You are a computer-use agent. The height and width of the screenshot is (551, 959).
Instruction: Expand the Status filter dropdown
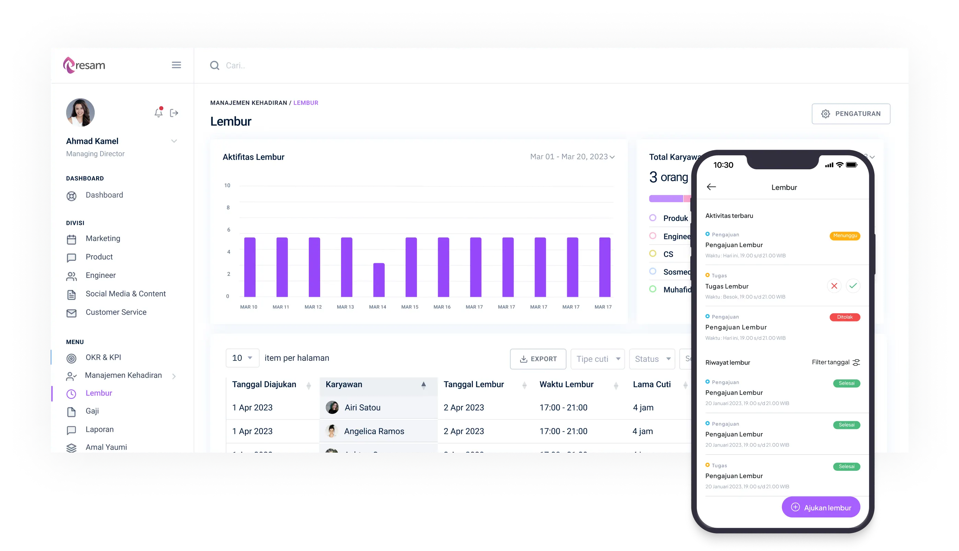652,358
